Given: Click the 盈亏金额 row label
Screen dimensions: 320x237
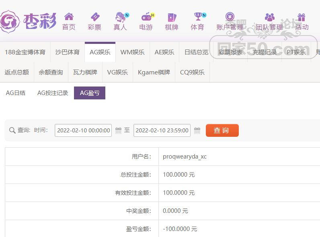Looking at the screenshot, I should point(139,229).
